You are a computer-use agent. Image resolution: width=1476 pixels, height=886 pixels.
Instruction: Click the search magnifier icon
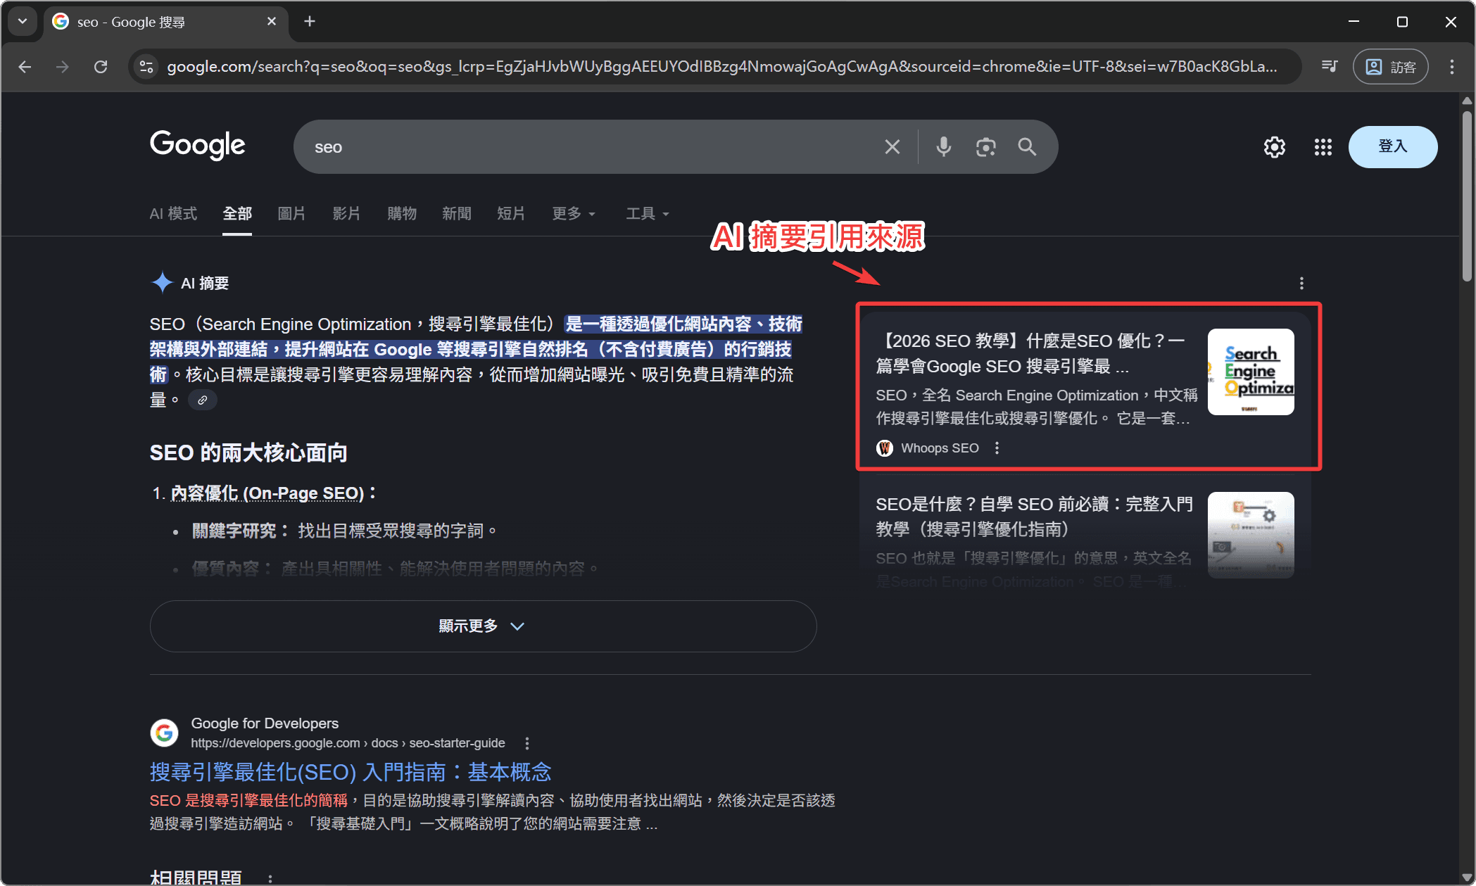coord(1027,146)
